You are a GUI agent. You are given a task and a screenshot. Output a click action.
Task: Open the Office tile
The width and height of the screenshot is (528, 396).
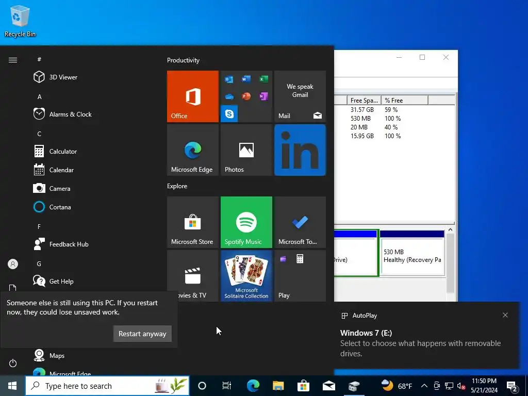[x=193, y=96]
